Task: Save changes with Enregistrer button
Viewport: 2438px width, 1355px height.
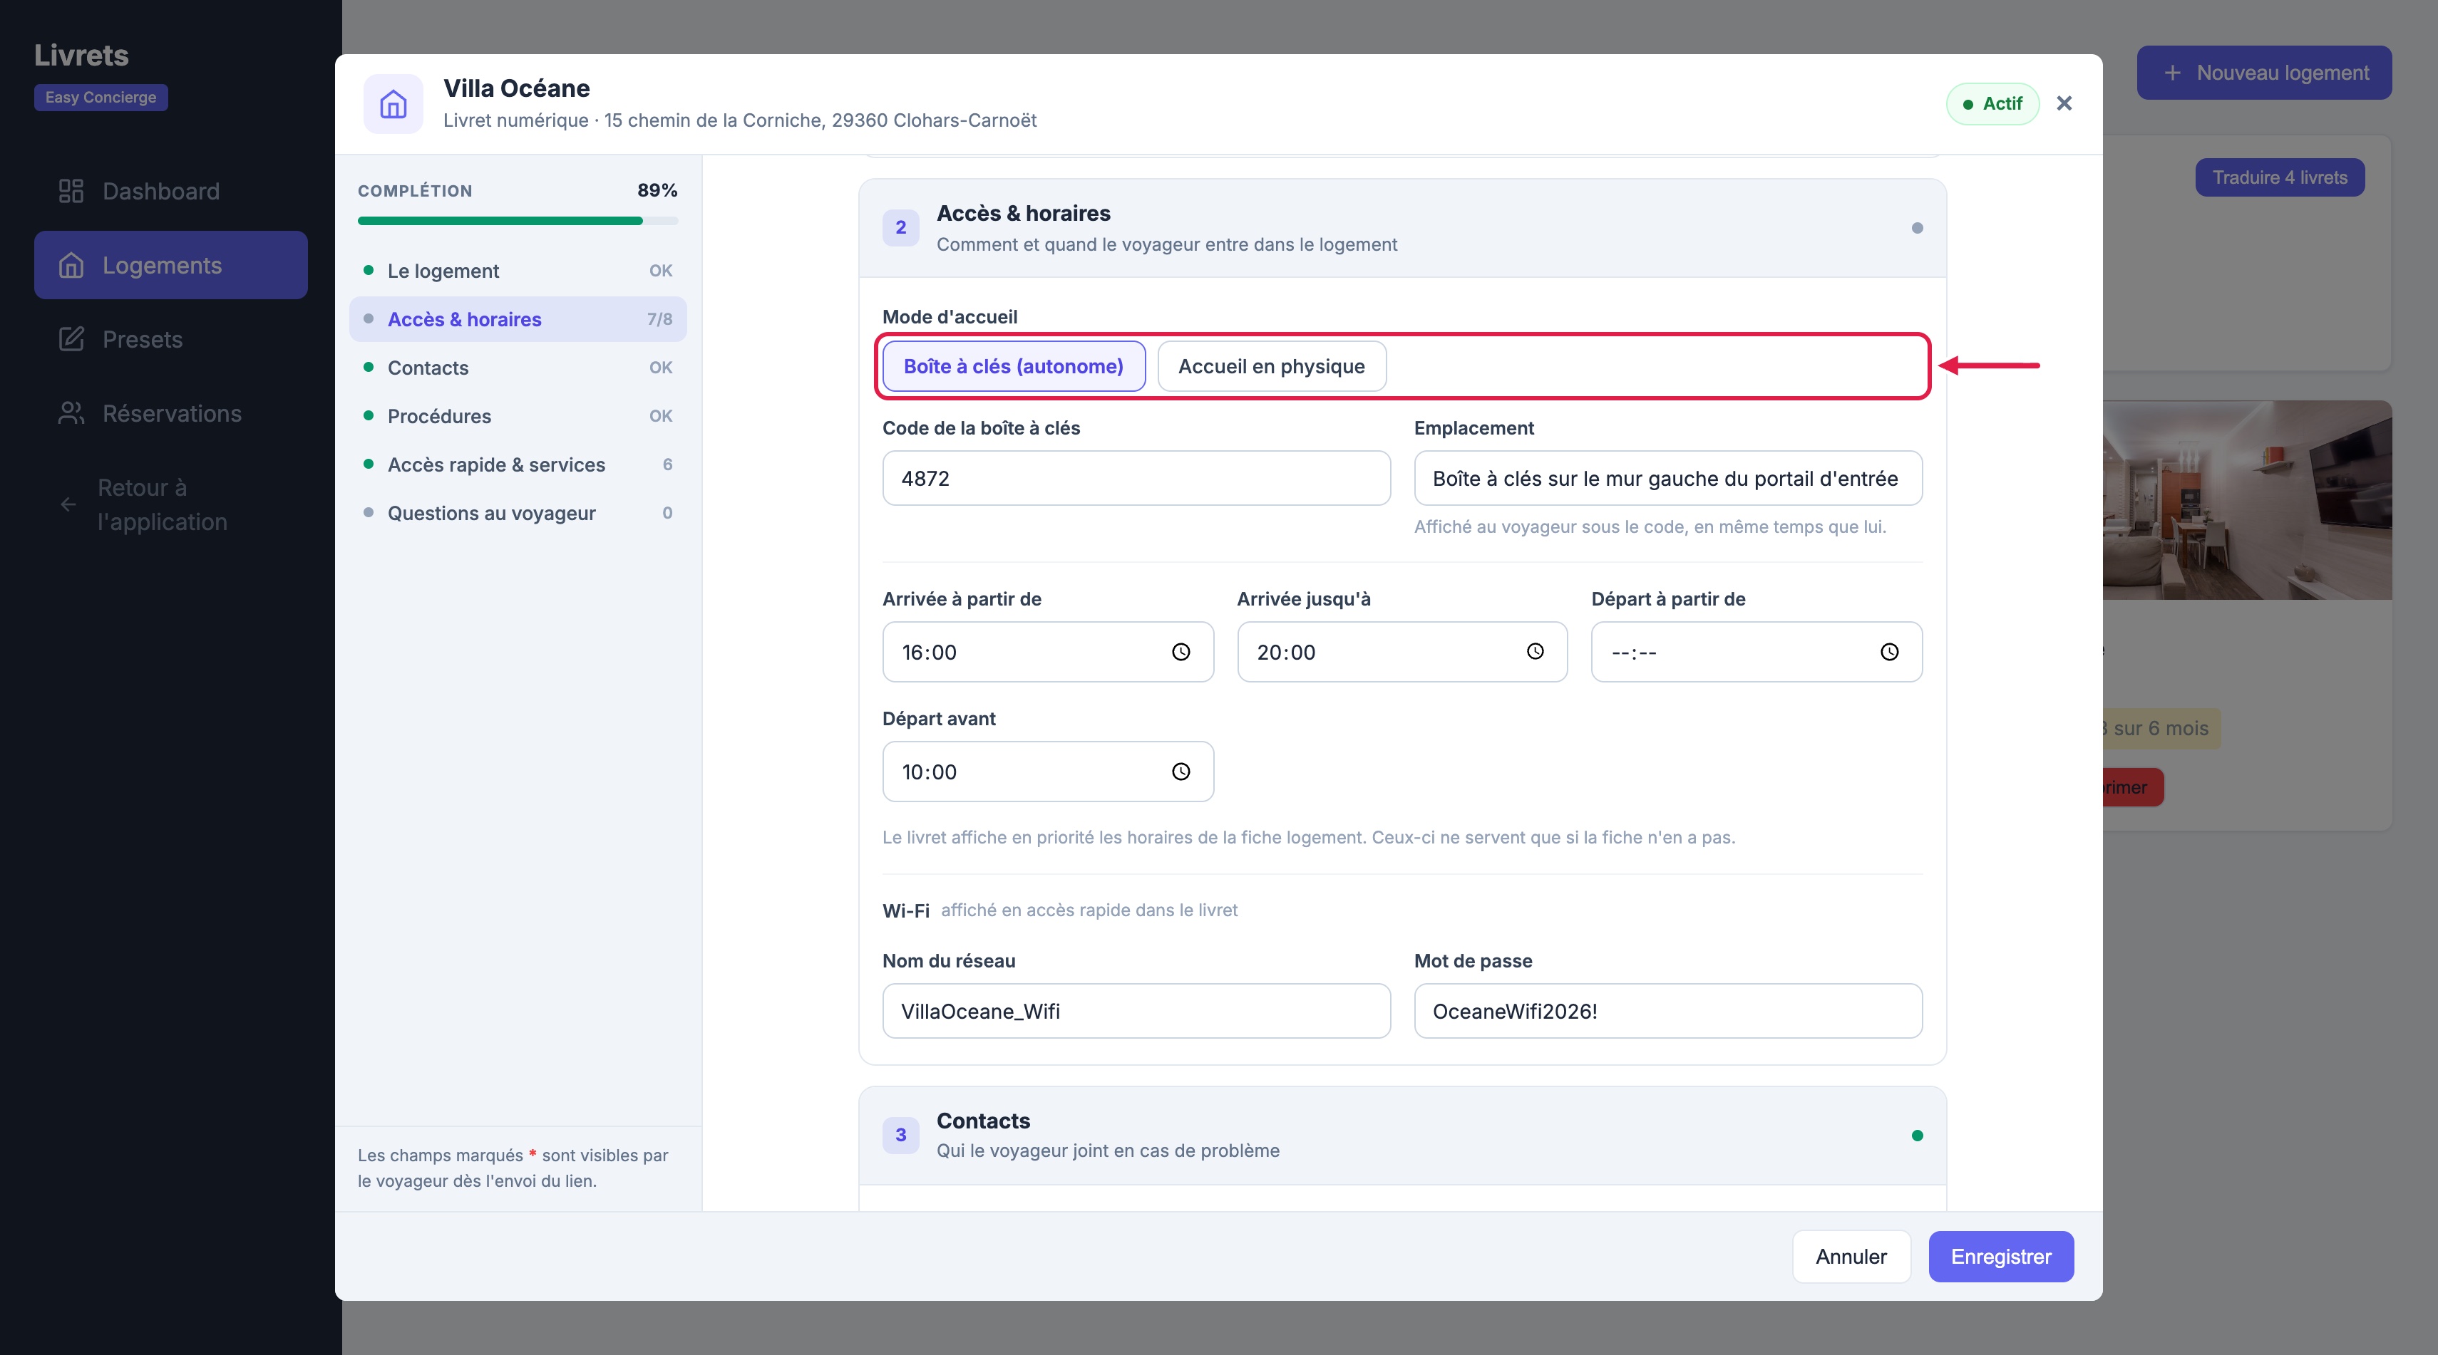Action: pyautogui.click(x=2001, y=1257)
